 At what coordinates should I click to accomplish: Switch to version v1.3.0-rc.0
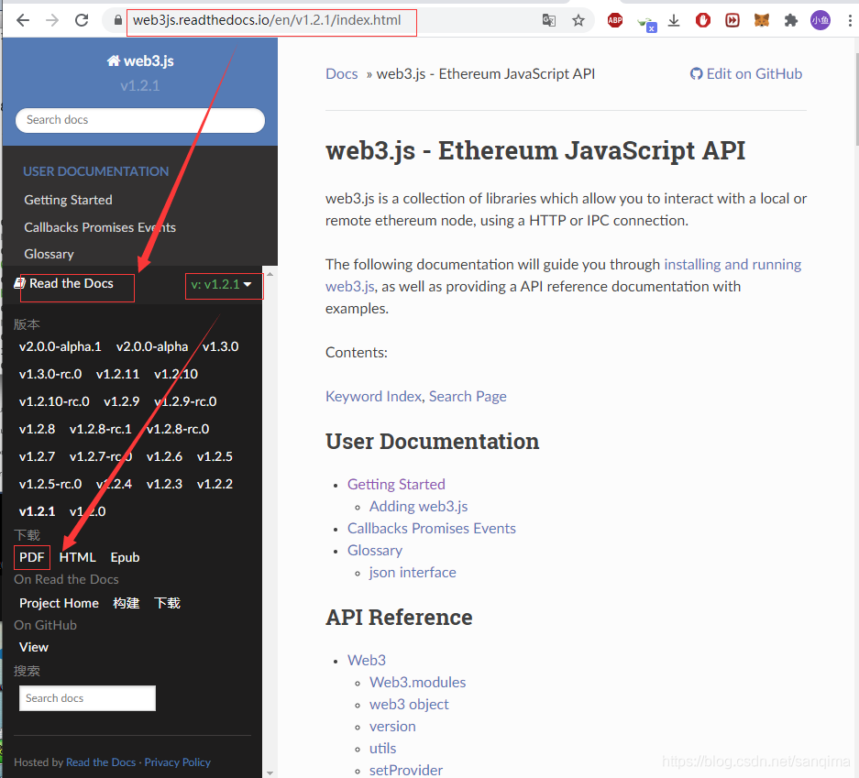[50, 374]
